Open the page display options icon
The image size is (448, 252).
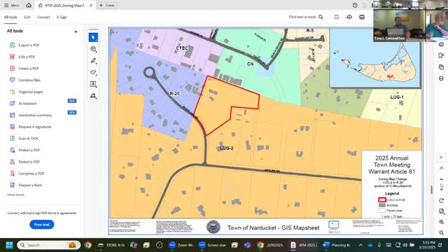coord(441,211)
